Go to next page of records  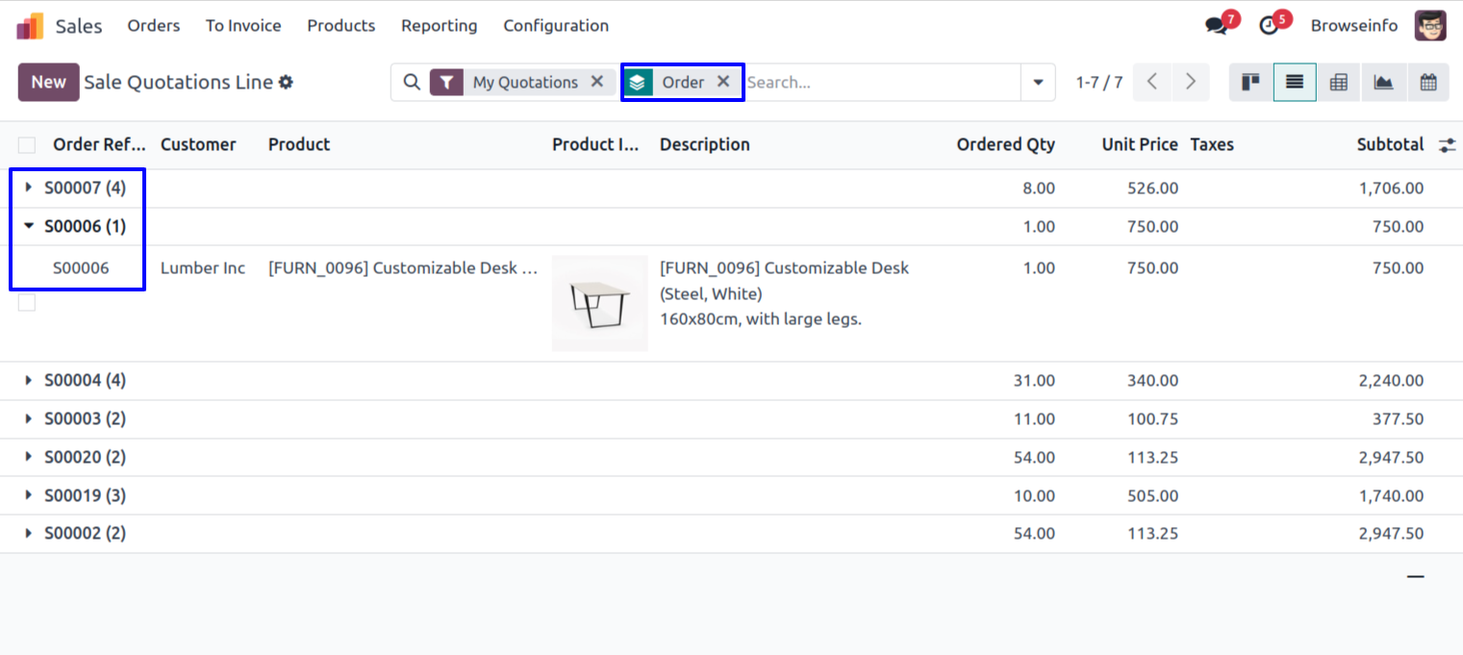[x=1190, y=83]
